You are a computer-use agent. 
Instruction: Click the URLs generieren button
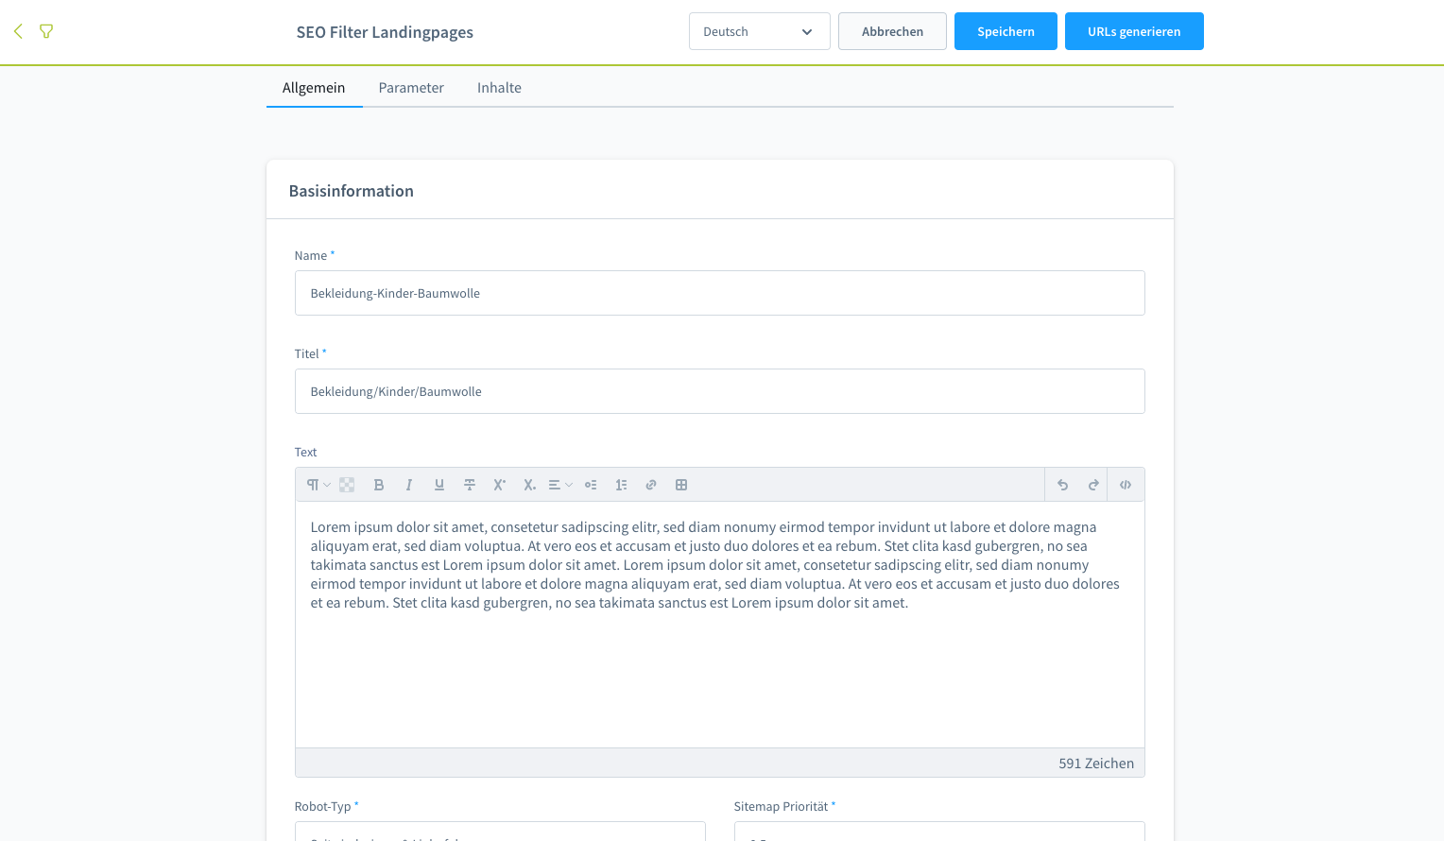point(1134,31)
